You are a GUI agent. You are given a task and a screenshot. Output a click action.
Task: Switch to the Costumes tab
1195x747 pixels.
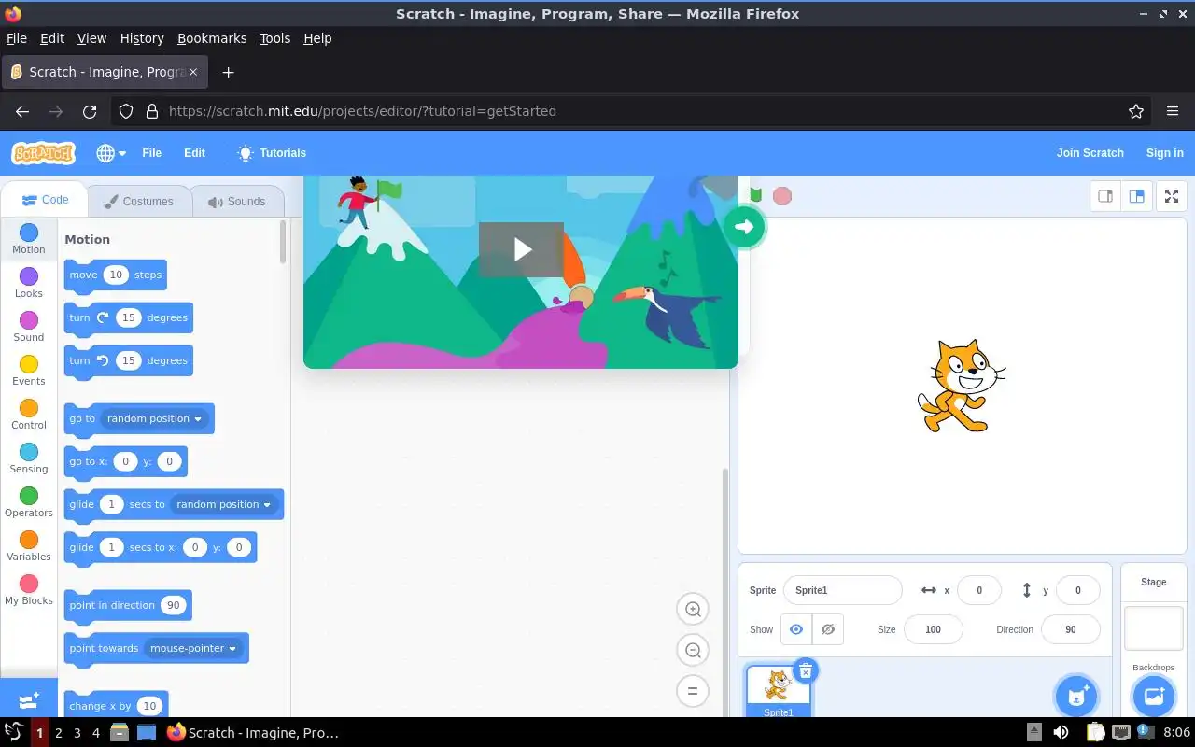pyautogui.click(x=138, y=201)
